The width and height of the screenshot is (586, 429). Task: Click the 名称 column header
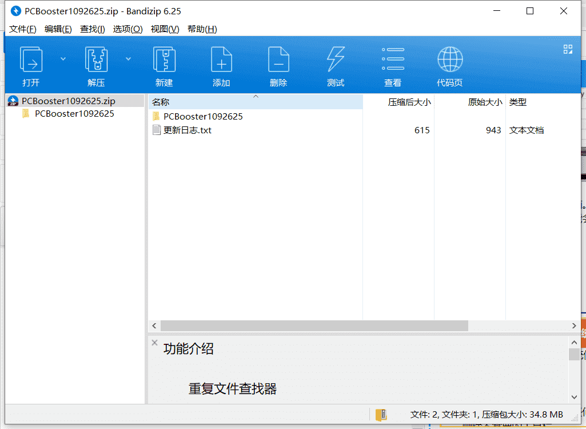click(256, 102)
